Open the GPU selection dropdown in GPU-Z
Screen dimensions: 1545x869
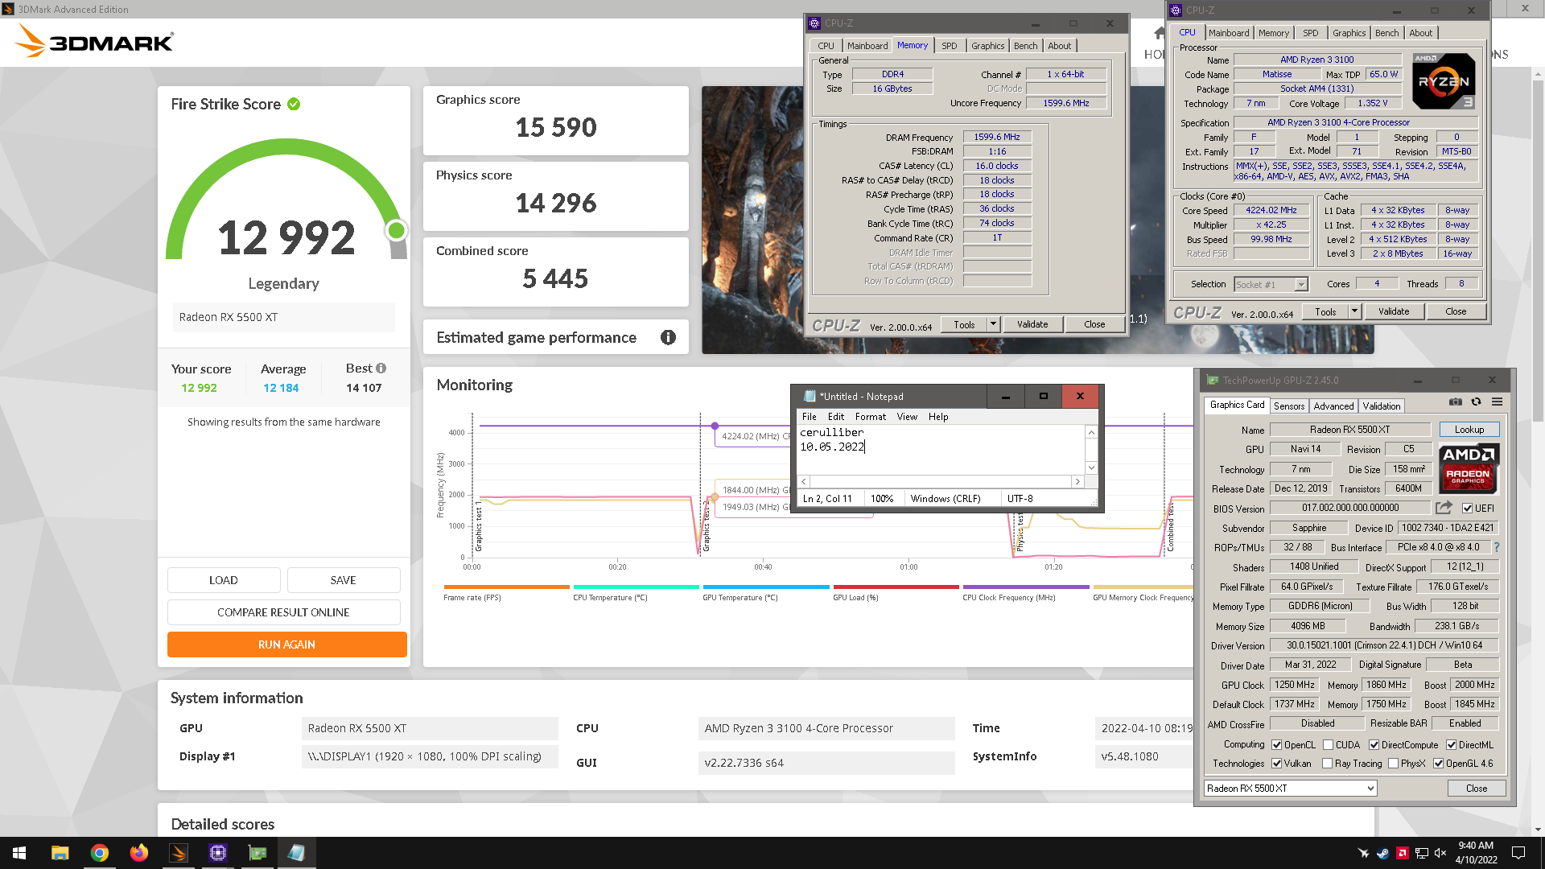(1291, 789)
